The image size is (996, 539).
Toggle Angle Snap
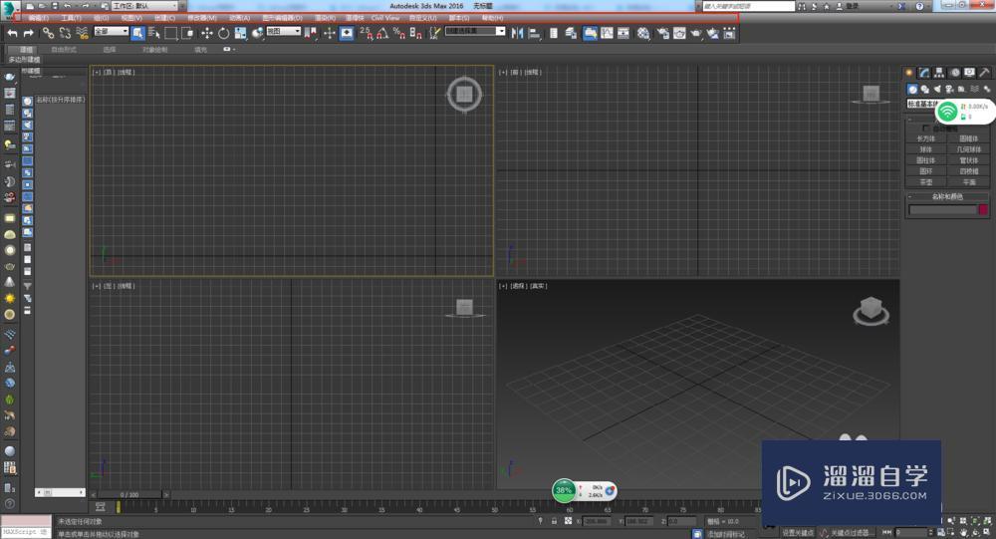382,33
